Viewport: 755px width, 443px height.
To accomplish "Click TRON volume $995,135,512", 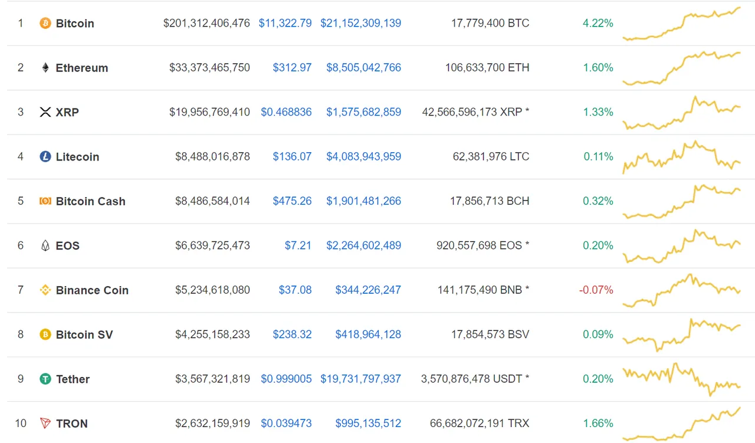I will [368, 424].
